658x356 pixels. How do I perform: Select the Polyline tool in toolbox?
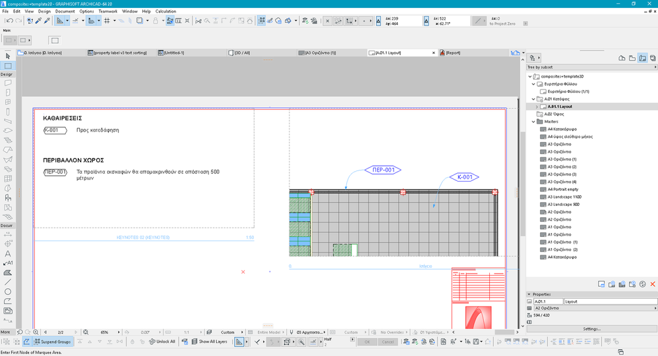[x=7, y=301]
